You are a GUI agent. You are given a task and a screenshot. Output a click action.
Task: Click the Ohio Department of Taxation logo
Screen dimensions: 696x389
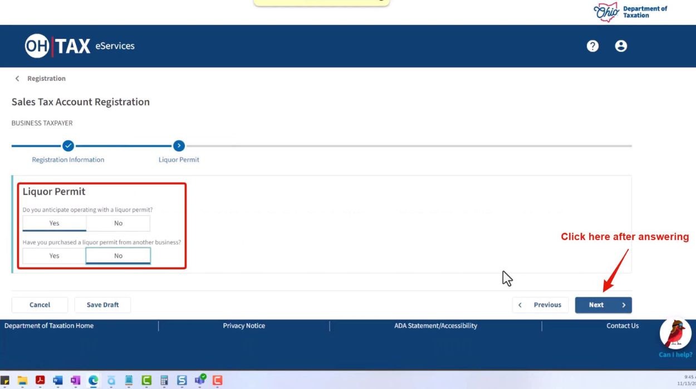630,12
